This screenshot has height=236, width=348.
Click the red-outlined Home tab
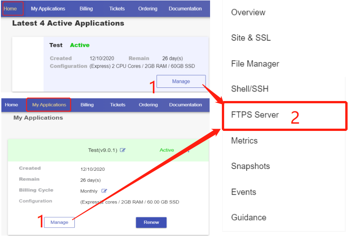10,9
